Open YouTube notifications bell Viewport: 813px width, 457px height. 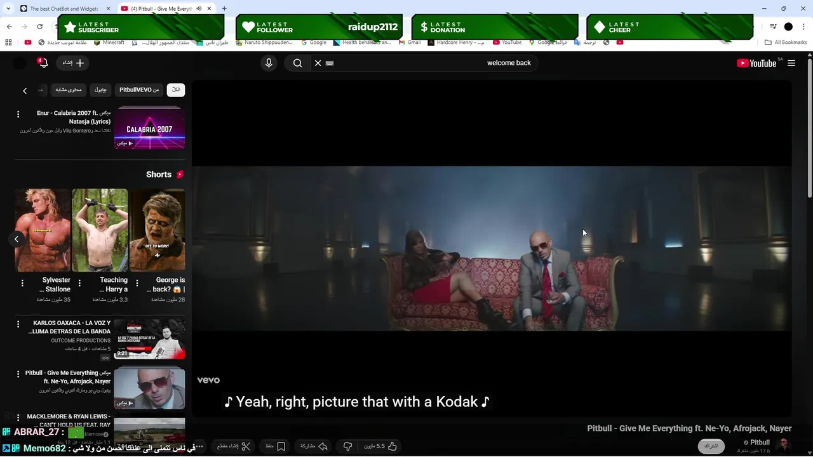pos(43,63)
